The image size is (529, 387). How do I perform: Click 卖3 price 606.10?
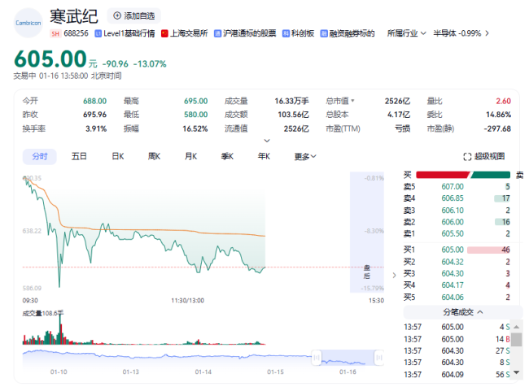452,211
